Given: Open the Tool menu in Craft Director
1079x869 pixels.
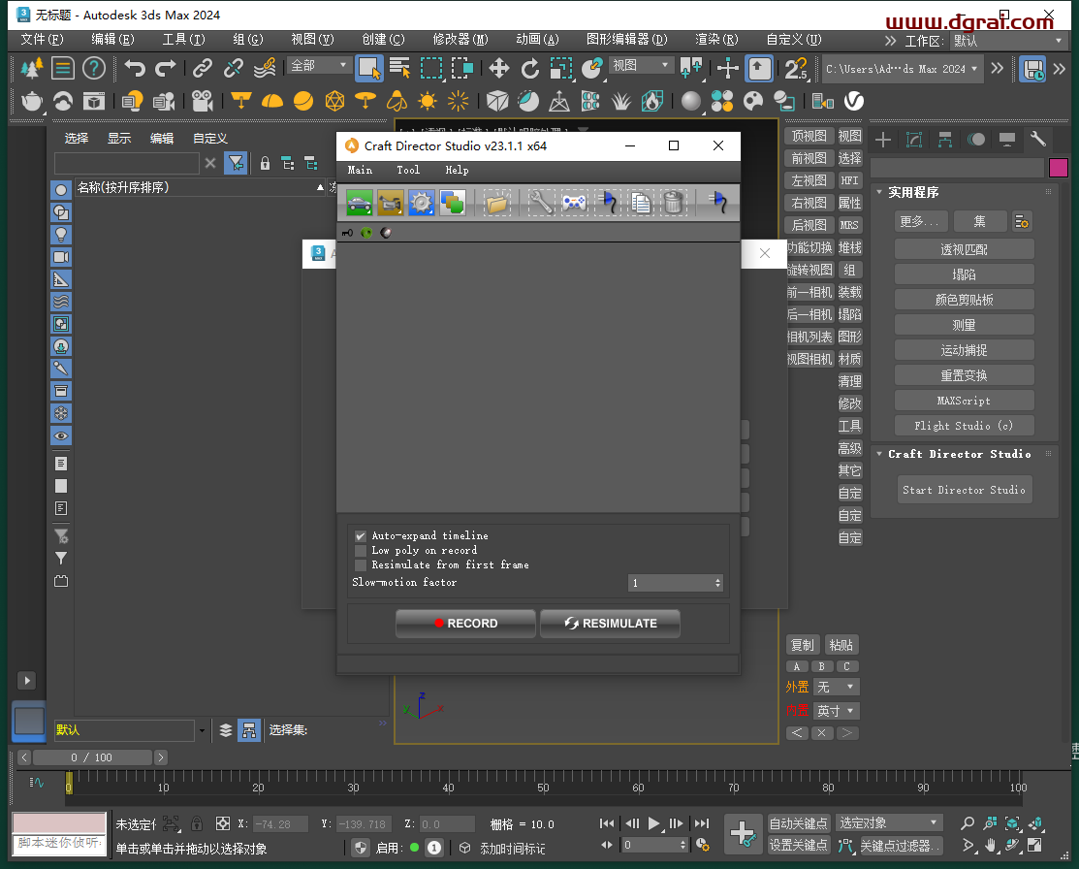Looking at the screenshot, I should 408,170.
